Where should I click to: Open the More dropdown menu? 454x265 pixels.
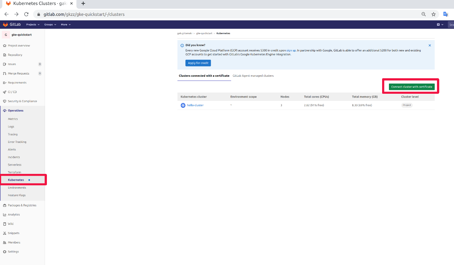(x=65, y=25)
